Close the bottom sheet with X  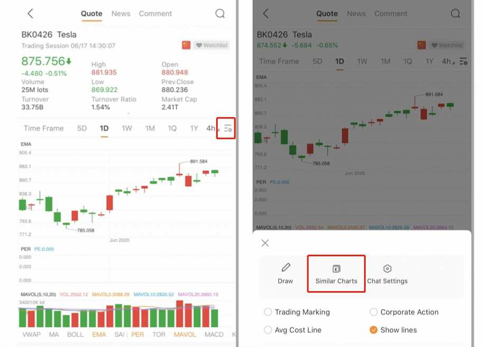click(265, 243)
